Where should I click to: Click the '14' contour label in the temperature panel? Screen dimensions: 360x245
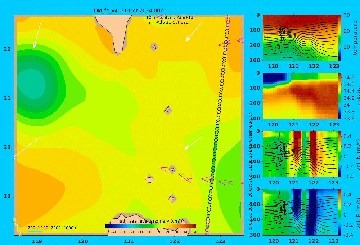coord(278,49)
